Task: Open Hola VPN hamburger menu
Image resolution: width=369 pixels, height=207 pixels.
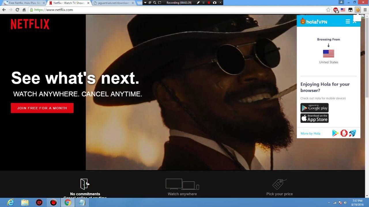Action: (348, 22)
